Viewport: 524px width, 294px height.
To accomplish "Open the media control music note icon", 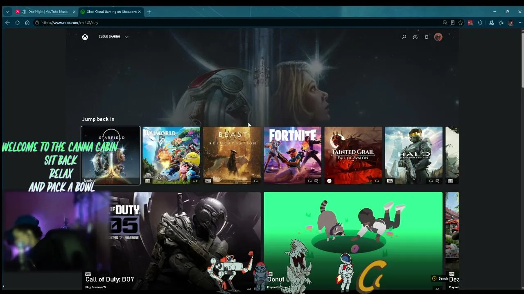I will 491,23.
